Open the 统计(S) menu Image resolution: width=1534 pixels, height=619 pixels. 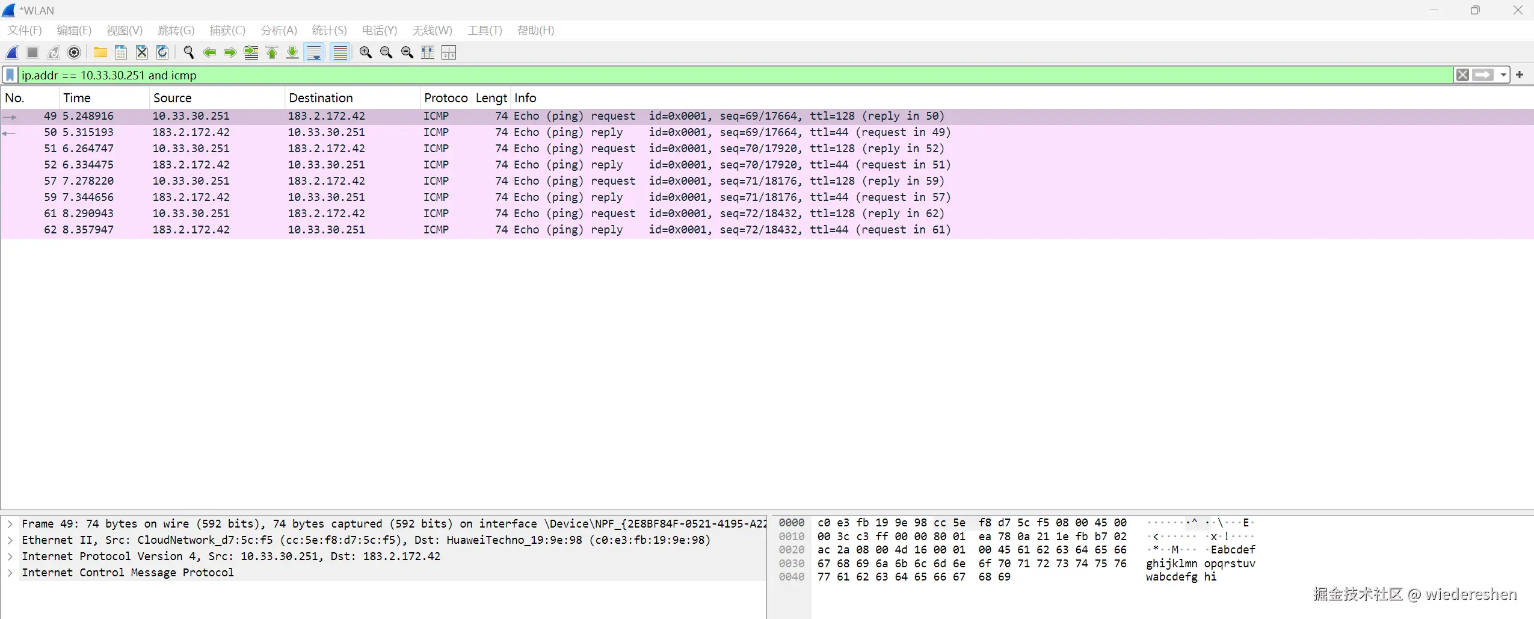[x=330, y=31]
